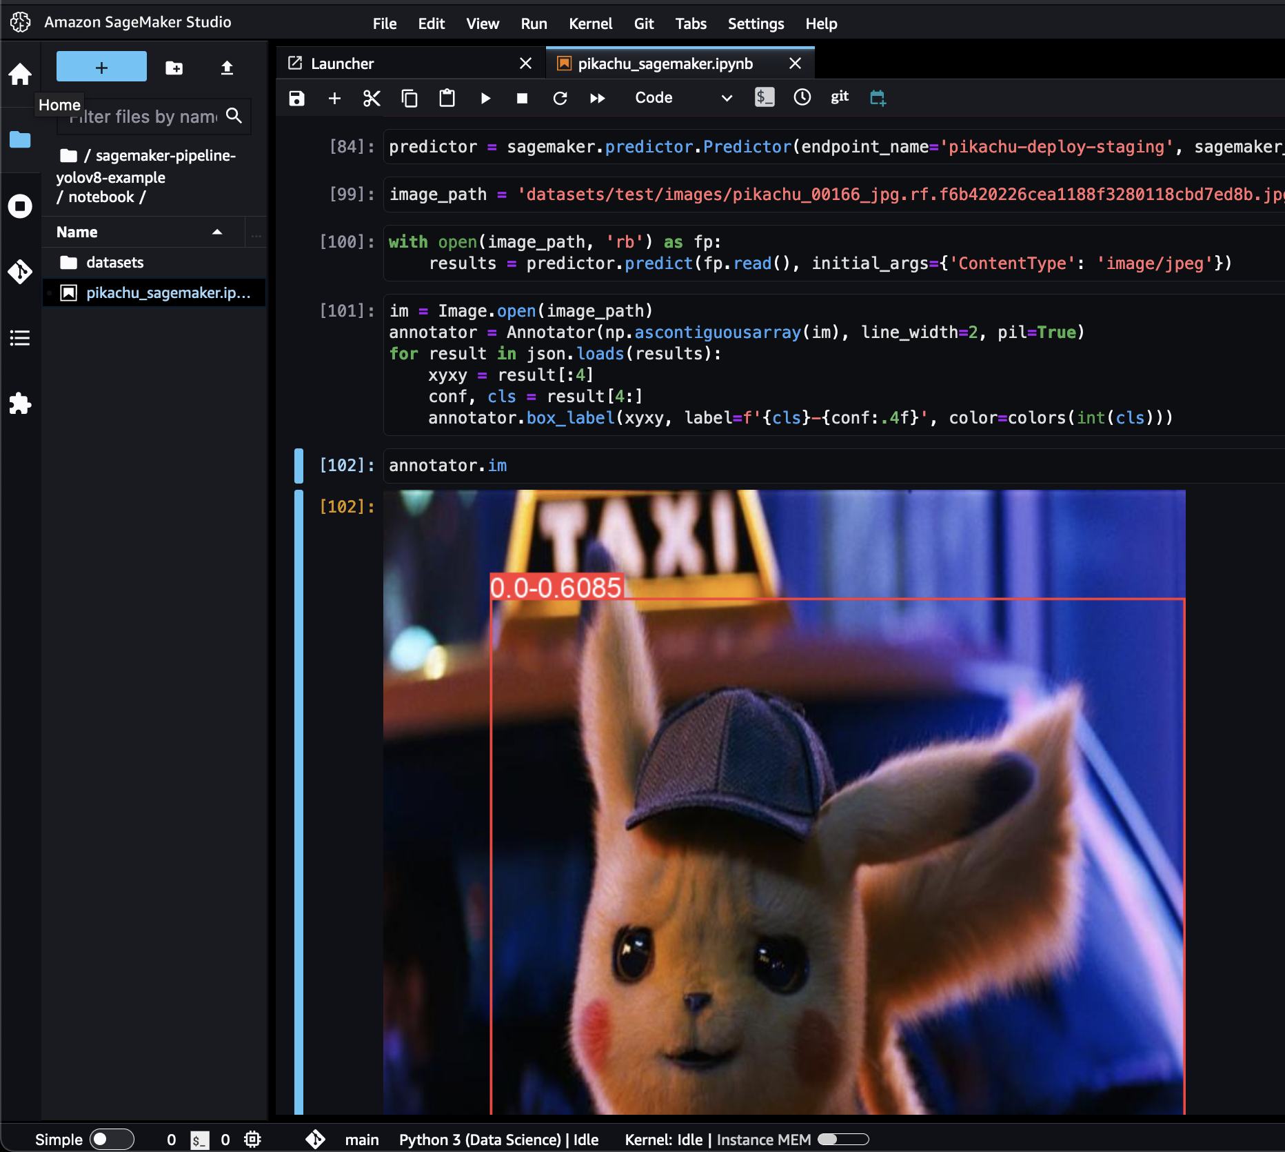Click the main branch label
The image size is (1285, 1152).
point(362,1140)
